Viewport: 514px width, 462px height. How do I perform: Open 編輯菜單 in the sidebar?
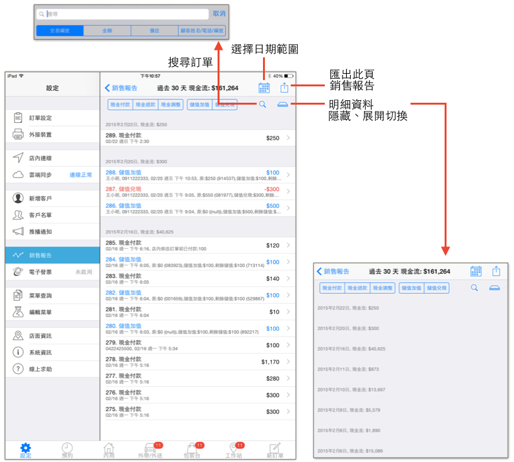(x=52, y=312)
